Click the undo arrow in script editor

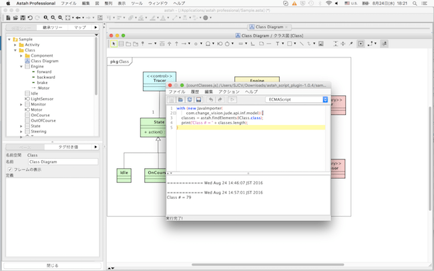coord(211,99)
